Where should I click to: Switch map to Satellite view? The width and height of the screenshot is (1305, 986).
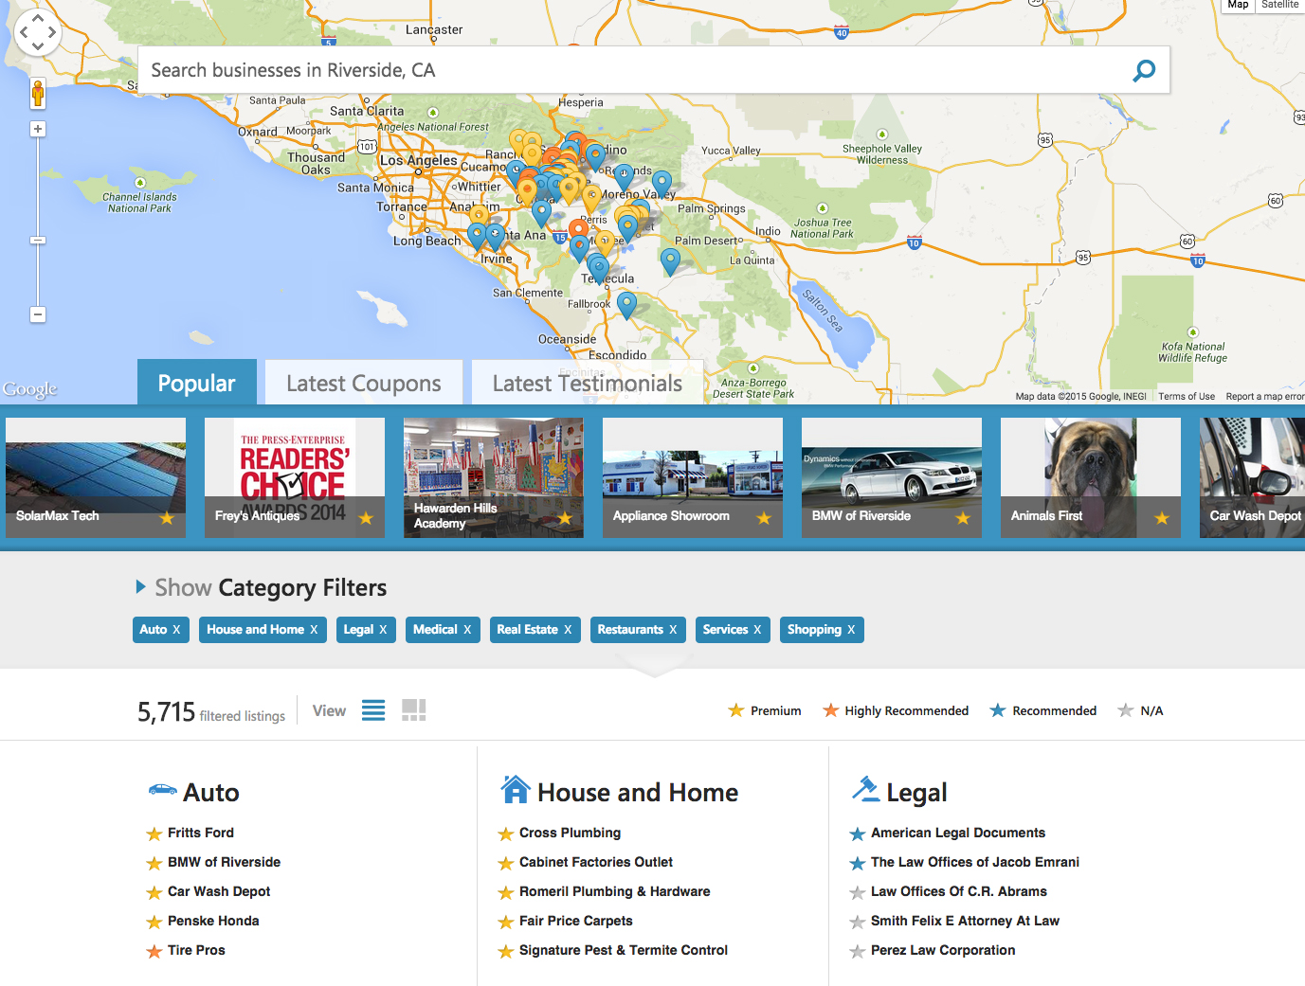pos(1279,5)
